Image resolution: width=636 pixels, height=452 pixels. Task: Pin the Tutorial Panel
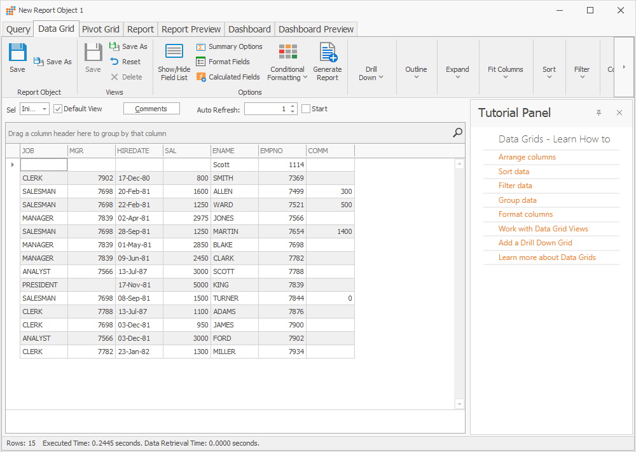pyautogui.click(x=598, y=113)
